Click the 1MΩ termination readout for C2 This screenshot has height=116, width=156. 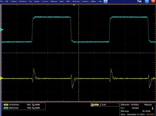pos(29,108)
